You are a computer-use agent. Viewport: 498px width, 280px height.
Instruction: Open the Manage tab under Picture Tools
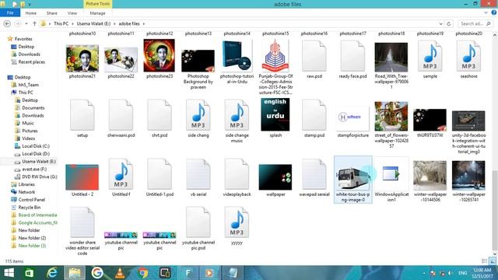pyautogui.click(x=97, y=13)
